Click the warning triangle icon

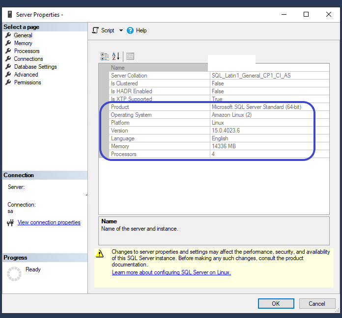coord(100,254)
